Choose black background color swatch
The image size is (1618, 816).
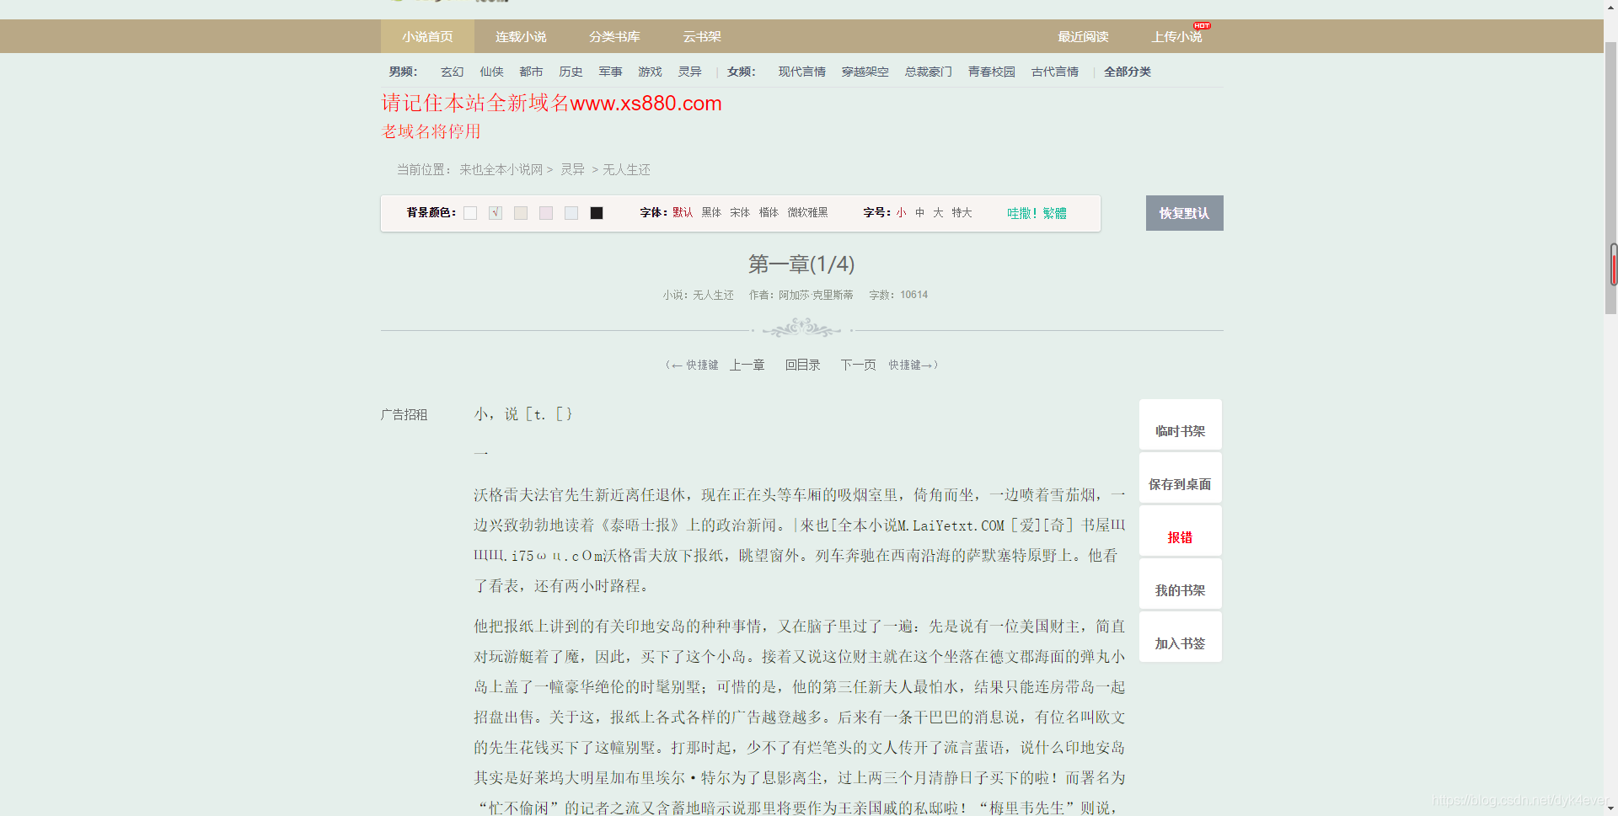[x=597, y=213]
